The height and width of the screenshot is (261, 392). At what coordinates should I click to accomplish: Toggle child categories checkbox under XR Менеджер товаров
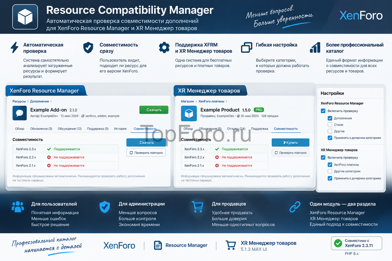point(330,178)
